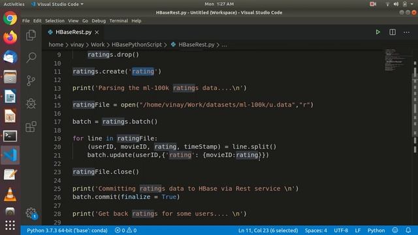Image resolution: width=418 pixels, height=235 pixels.
Task: Change indentation via Spaces: 4
Action: (x=315, y=230)
